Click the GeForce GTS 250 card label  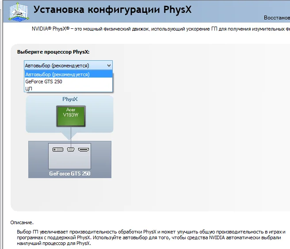click(70, 174)
